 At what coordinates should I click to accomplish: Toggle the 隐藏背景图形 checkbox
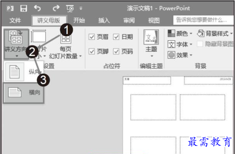click(200, 44)
